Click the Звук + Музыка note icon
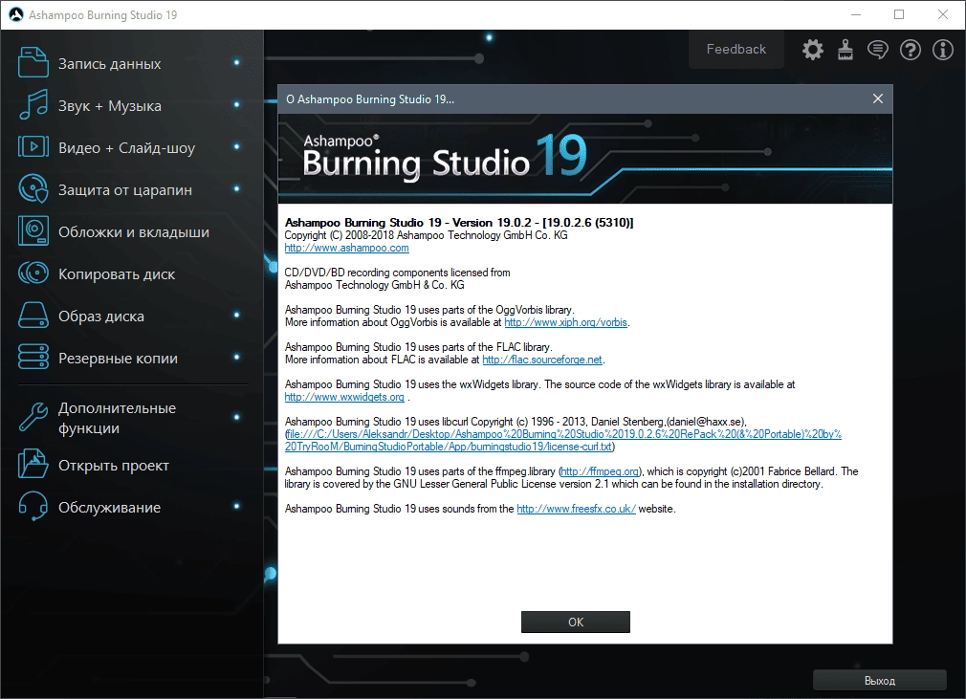 (x=33, y=104)
